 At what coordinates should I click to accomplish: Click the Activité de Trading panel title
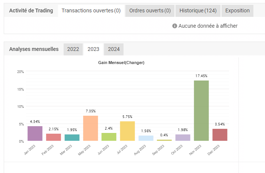point(31,10)
